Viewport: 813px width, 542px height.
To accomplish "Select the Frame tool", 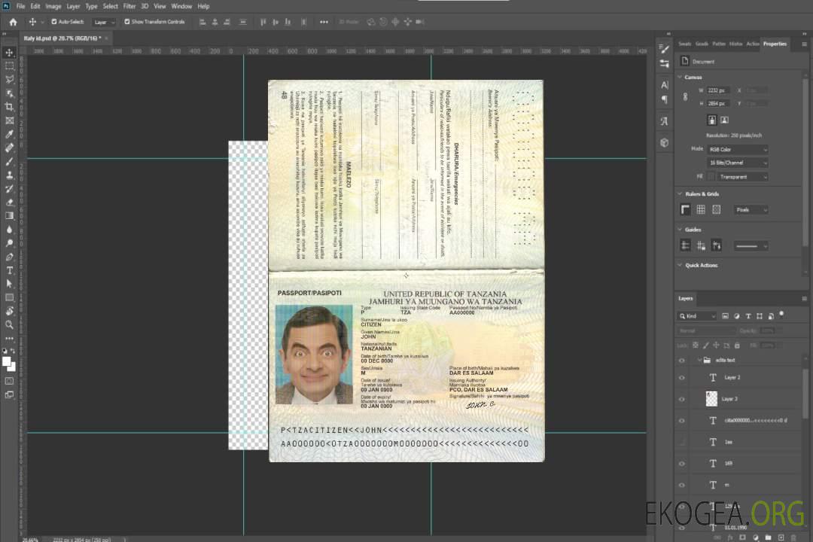I will pos(9,120).
